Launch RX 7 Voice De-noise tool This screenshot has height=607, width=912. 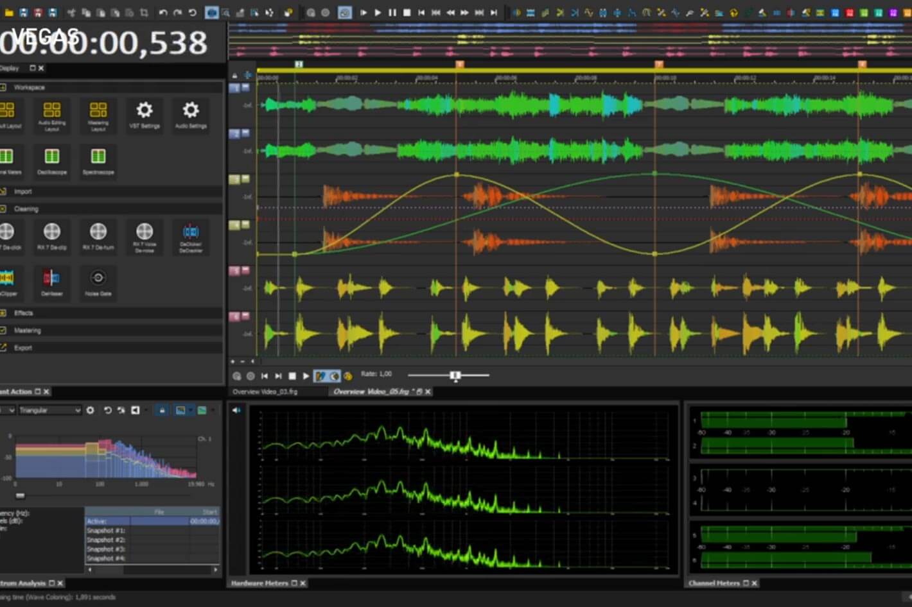pyautogui.click(x=145, y=236)
